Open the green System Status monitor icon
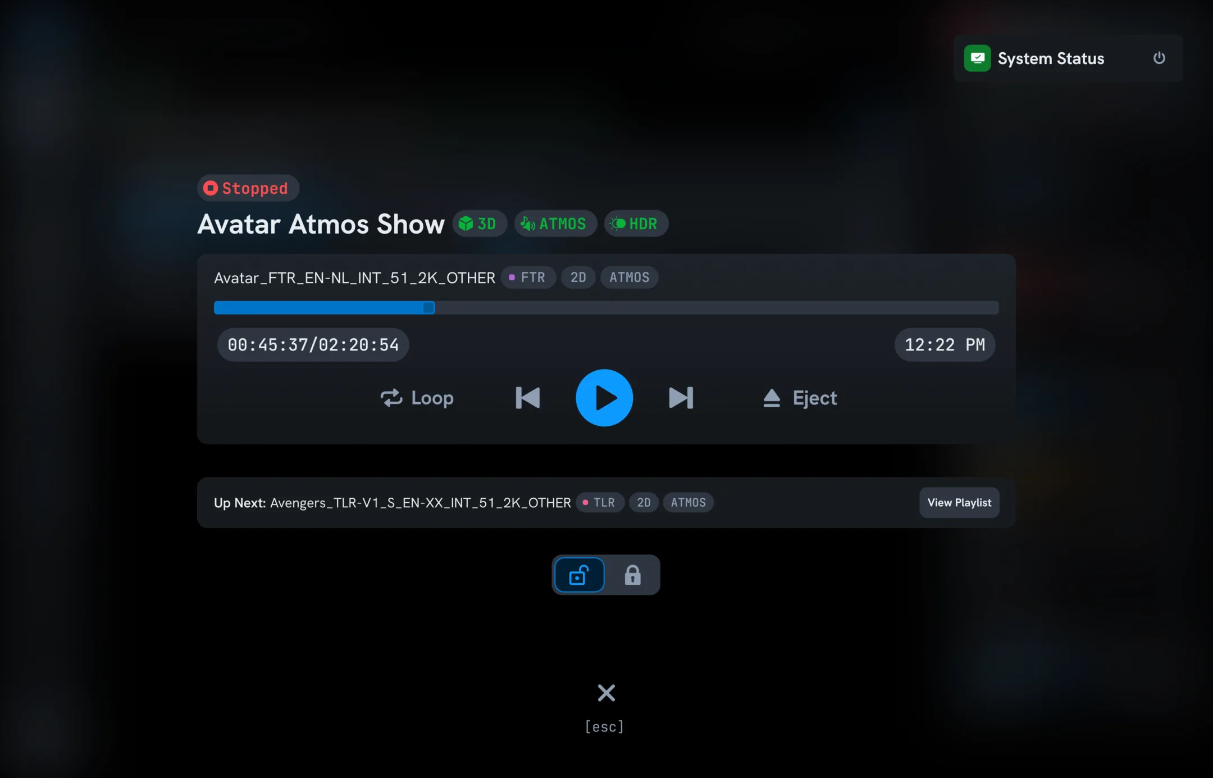Viewport: 1213px width, 778px height. coord(977,58)
